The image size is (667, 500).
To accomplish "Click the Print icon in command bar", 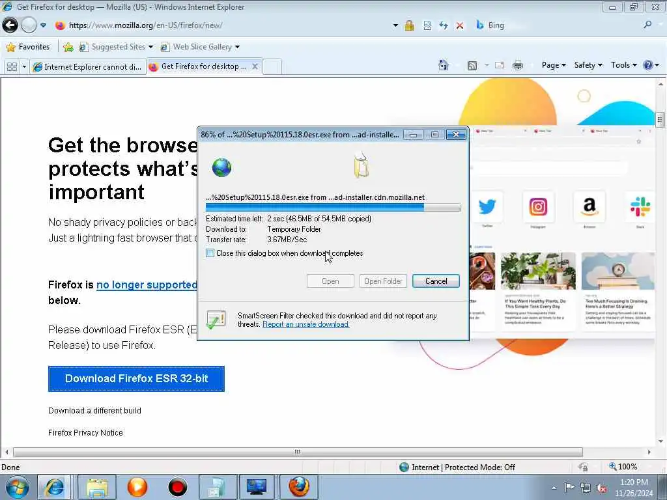I will pos(518,66).
